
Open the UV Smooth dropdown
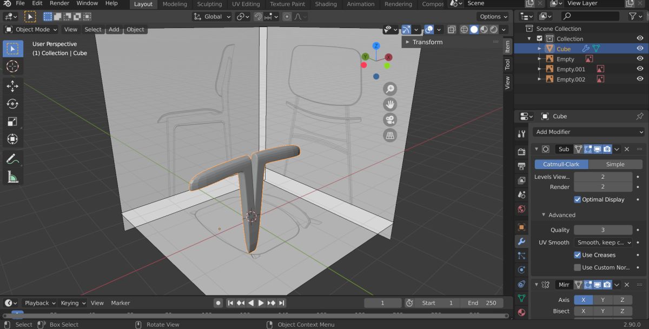point(603,243)
